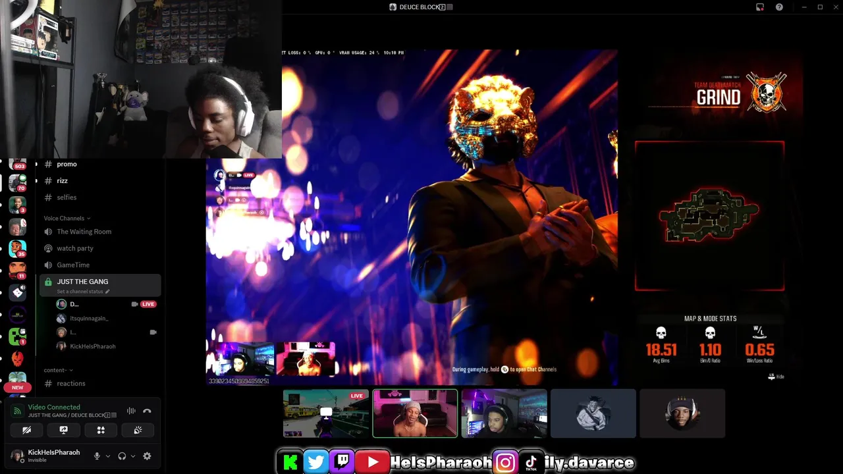Image resolution: width=843 pixels, height=474 pixels.
Task: Select the anime avatar participant tile
Action: point(593,413)
